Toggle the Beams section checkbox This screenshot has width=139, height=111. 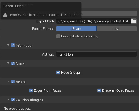pyautogui.click(x=13, y=81)
